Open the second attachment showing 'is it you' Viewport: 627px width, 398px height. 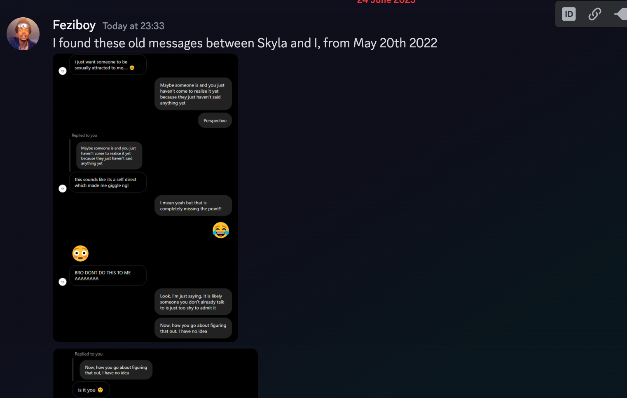(155, 373)
